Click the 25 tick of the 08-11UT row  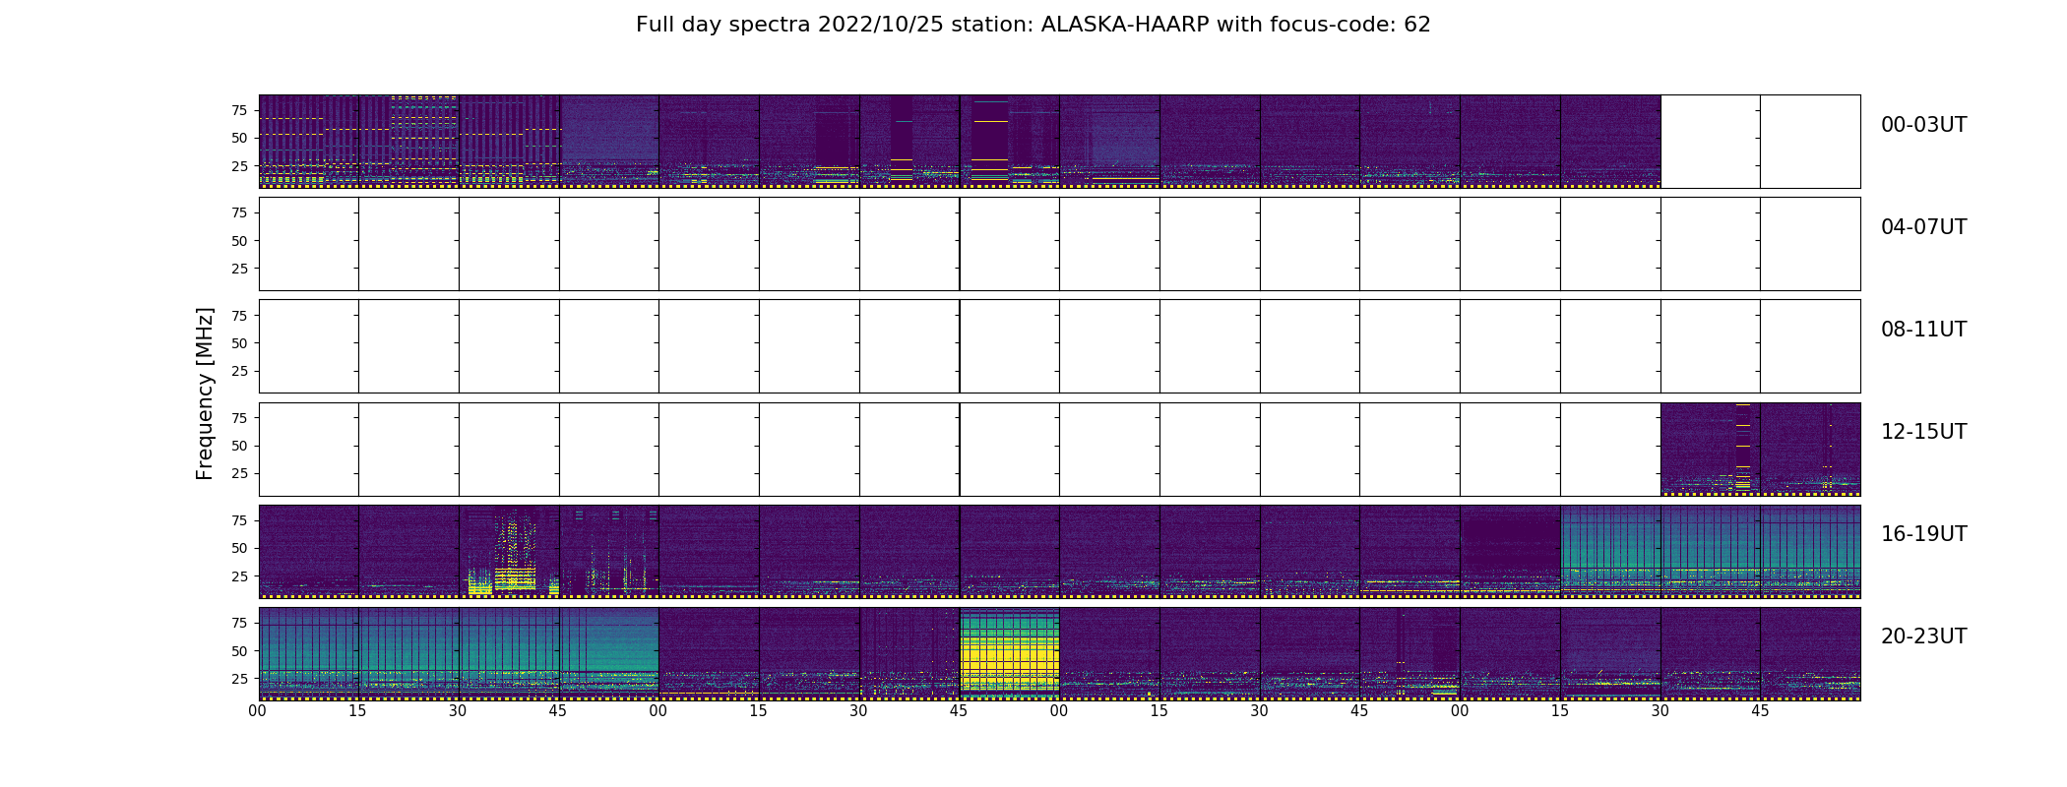pyautogui.click(x=239, y=371)
